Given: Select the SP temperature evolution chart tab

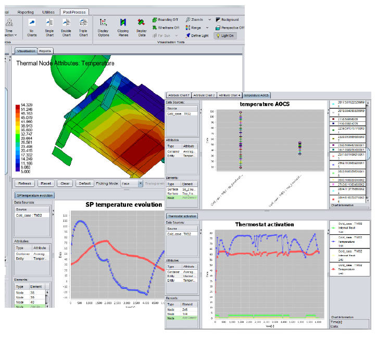Looking at the screenshot, I should pyautogui.click(x=35, y=196).
